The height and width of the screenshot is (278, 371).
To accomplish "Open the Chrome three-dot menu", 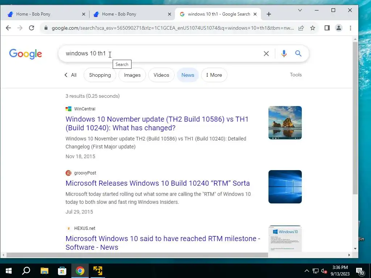I will (350, 28).
